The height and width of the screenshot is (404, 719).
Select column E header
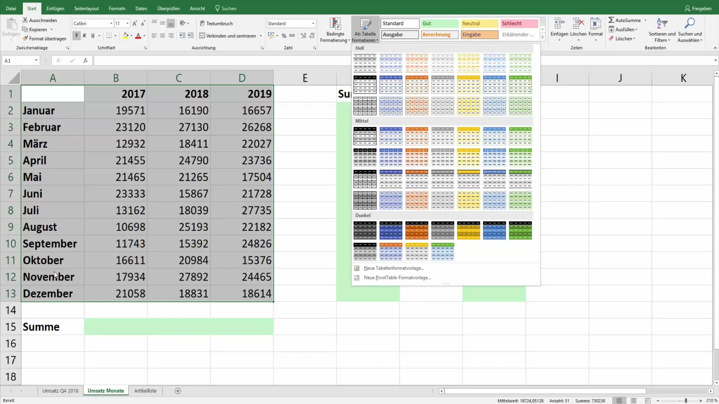click(305, 78)
